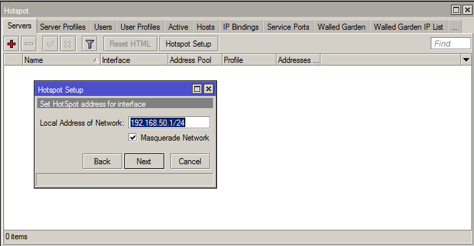This screenshot has height=246, width=474.
Task: Sort by the Profile column header
Action: tap(249, 60)
